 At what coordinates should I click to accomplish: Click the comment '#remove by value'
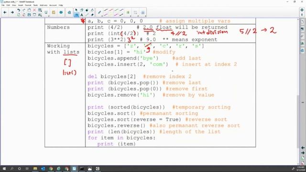point(188,95)
